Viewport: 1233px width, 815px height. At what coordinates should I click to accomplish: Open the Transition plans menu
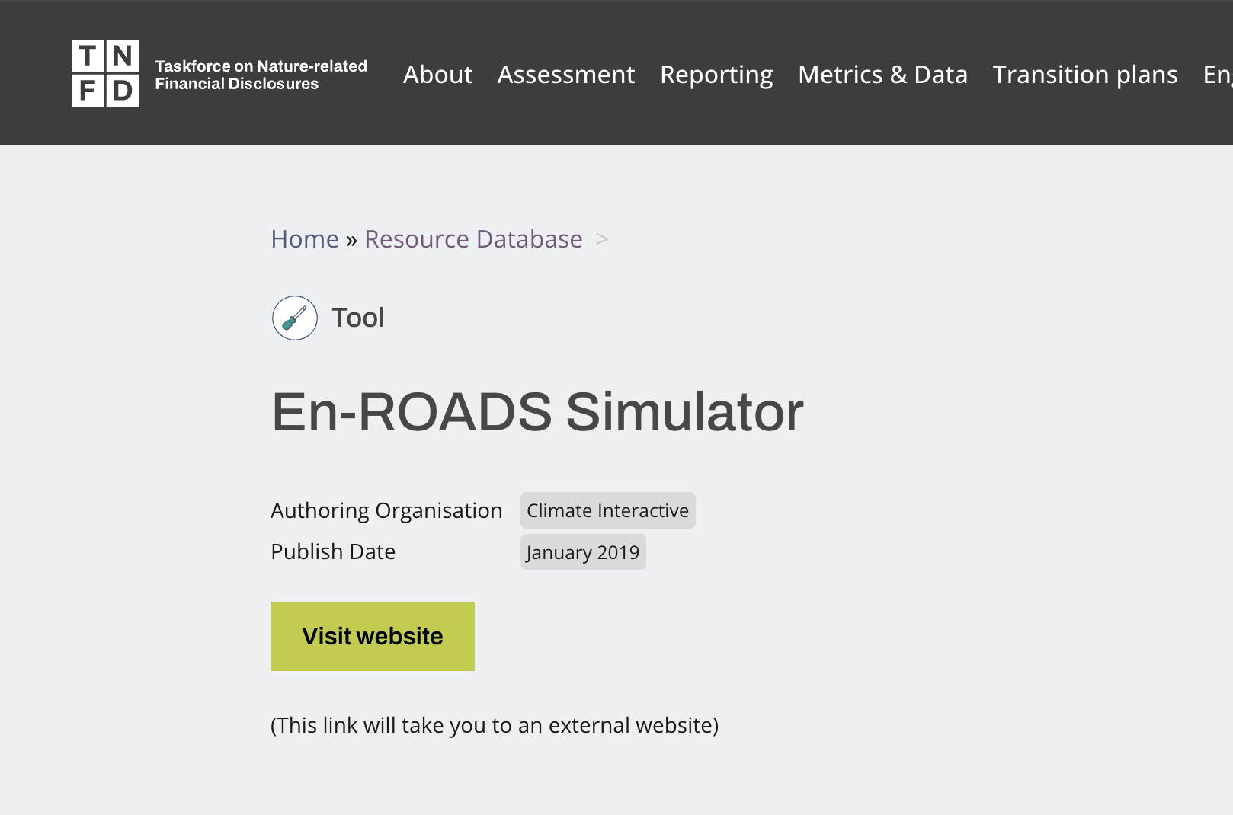(1085, 75)
